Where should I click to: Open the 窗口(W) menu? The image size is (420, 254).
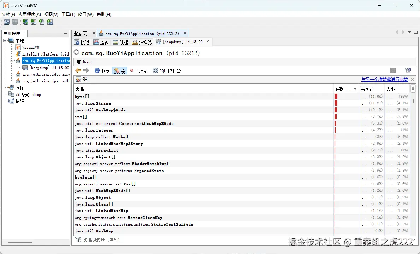point(86,14)
